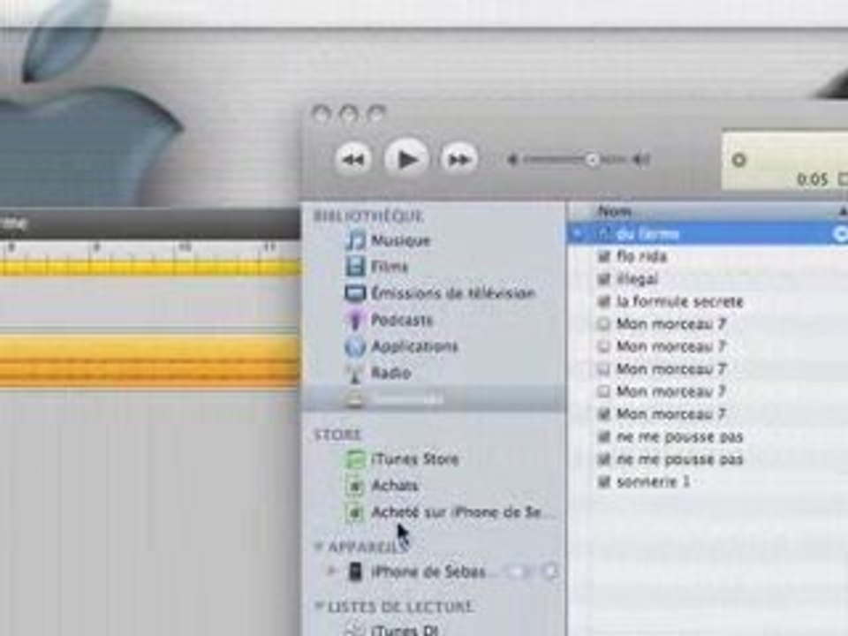Collapse the APPAREILS section triangle

pos(319,547)
